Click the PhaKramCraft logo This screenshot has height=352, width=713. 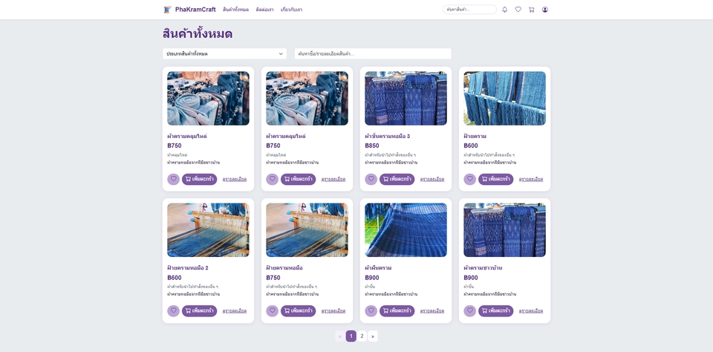pyautogui.click(x=189, y=10)
